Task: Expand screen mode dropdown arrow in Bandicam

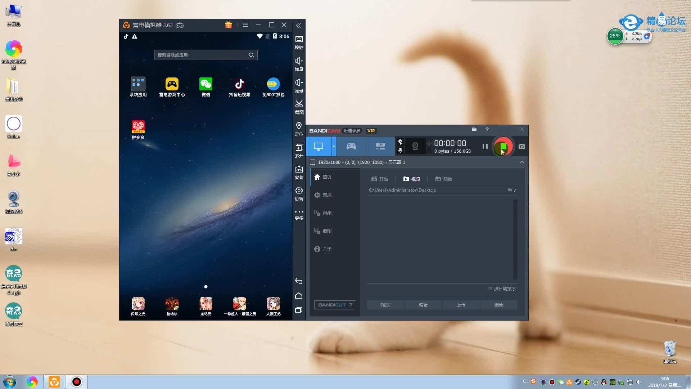Action: [334, 146]
